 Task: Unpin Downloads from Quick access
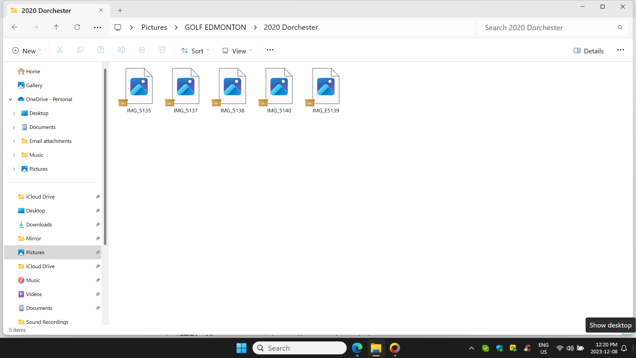pyautogui.click(x=98, y=225)
